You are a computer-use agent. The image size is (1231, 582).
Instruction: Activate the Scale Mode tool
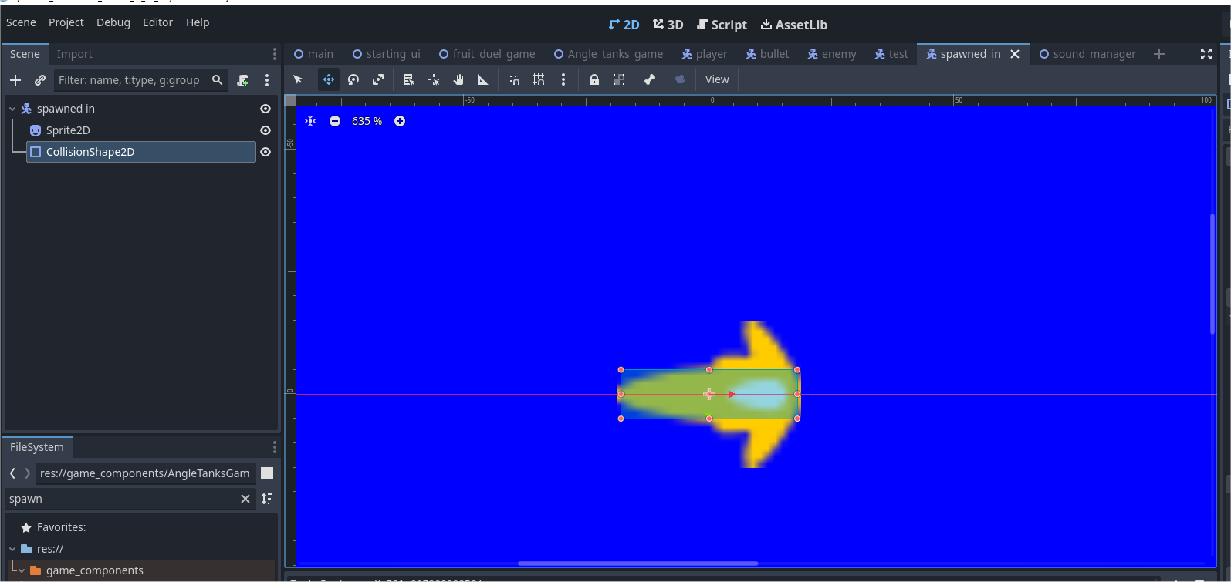[378, 79]
